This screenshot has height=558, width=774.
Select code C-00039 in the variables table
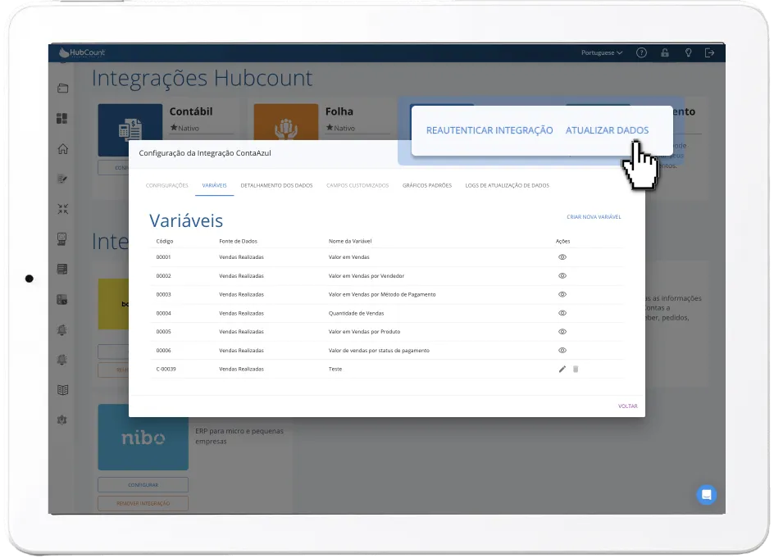[x=166, y=369]
